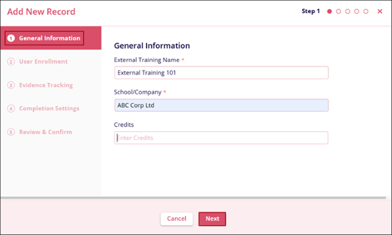392x235 pixels.
Task: Click the step 1 number icon in sidebar
Action: pos(11,38)
